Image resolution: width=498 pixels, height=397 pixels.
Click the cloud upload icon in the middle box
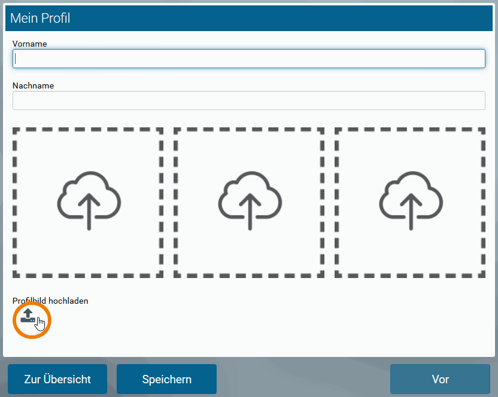[250, 196]
